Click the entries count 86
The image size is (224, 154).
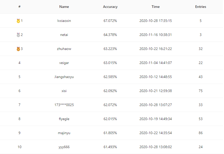click(x=200, y=133)
